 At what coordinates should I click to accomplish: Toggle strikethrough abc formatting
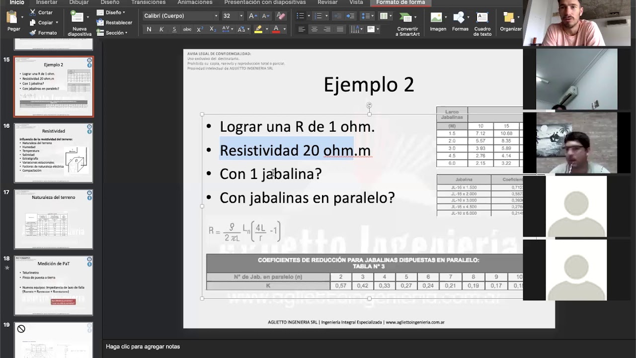(187, 29)
